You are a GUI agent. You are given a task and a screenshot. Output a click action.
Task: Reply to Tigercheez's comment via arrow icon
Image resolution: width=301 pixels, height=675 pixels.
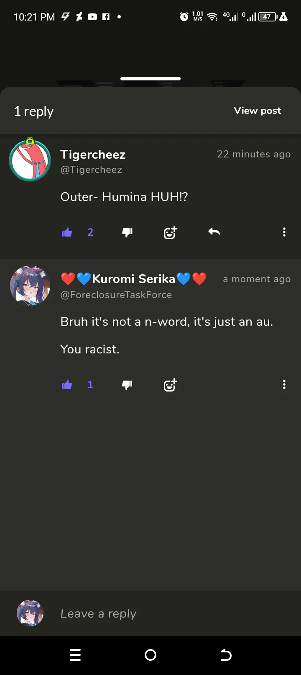point(214,232)
